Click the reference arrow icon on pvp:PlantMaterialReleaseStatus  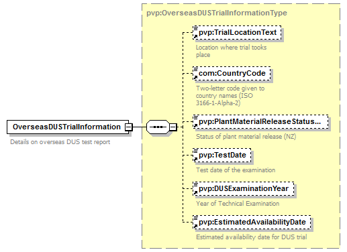tap(195, 125)
